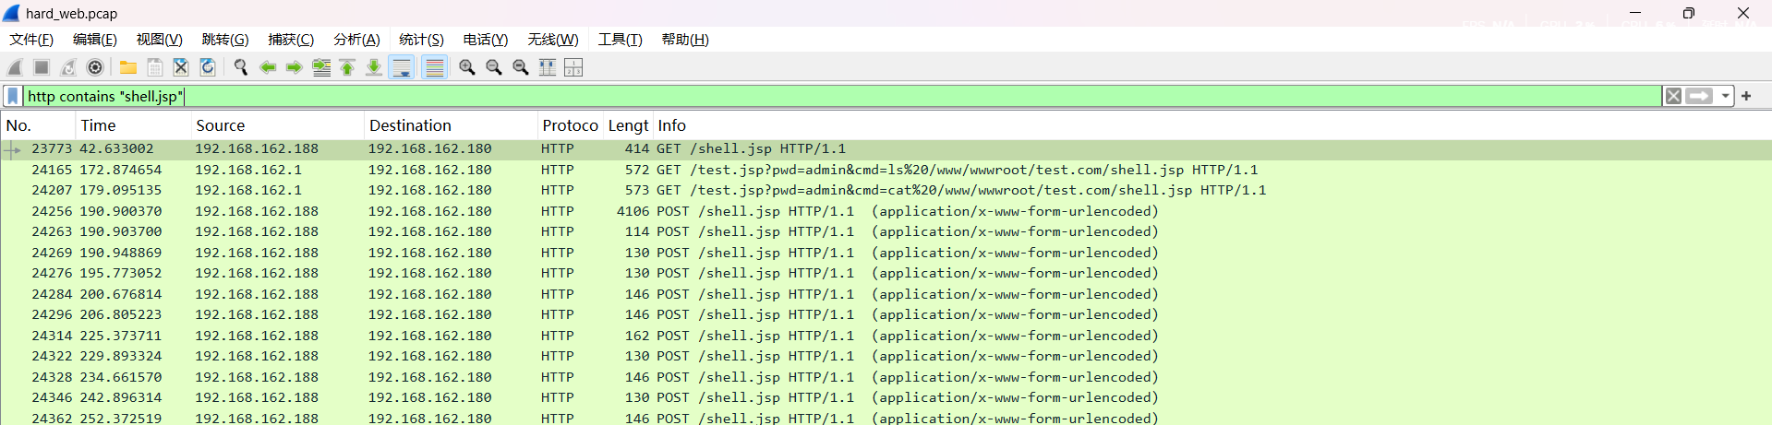Jump to the last packet
The height and width of the screenshot is (425, 1772).
click(x=374, y=67)
